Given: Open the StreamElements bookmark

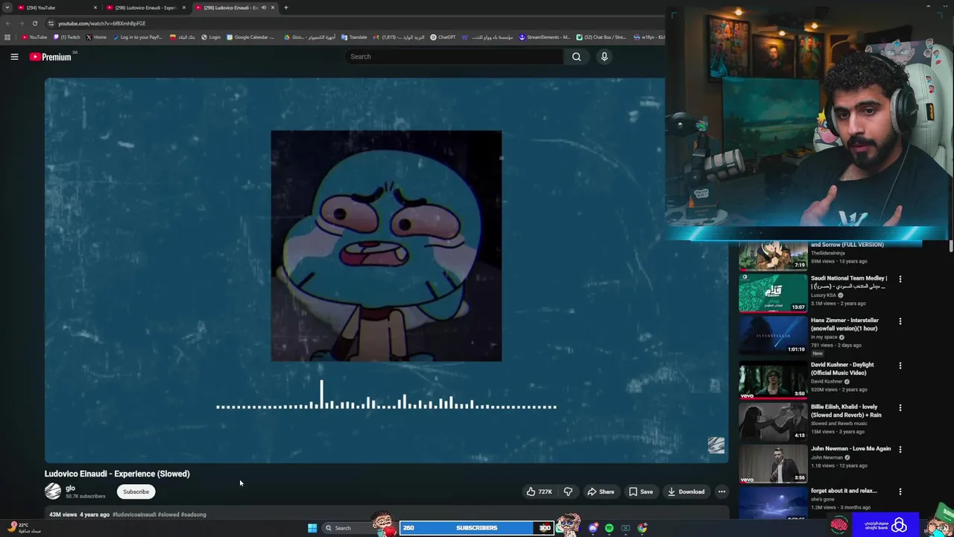Looking at the screenshot, I should coord(545,37).
